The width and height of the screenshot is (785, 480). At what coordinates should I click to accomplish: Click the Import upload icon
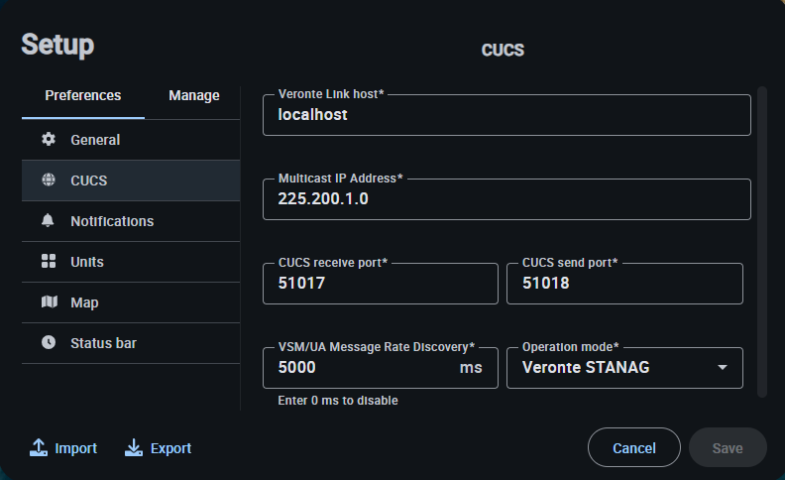39,448
